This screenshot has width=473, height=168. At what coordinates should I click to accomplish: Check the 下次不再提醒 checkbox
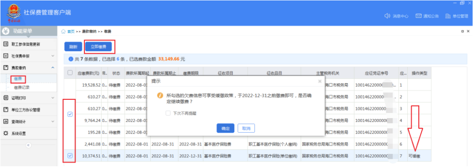point(168,113)
